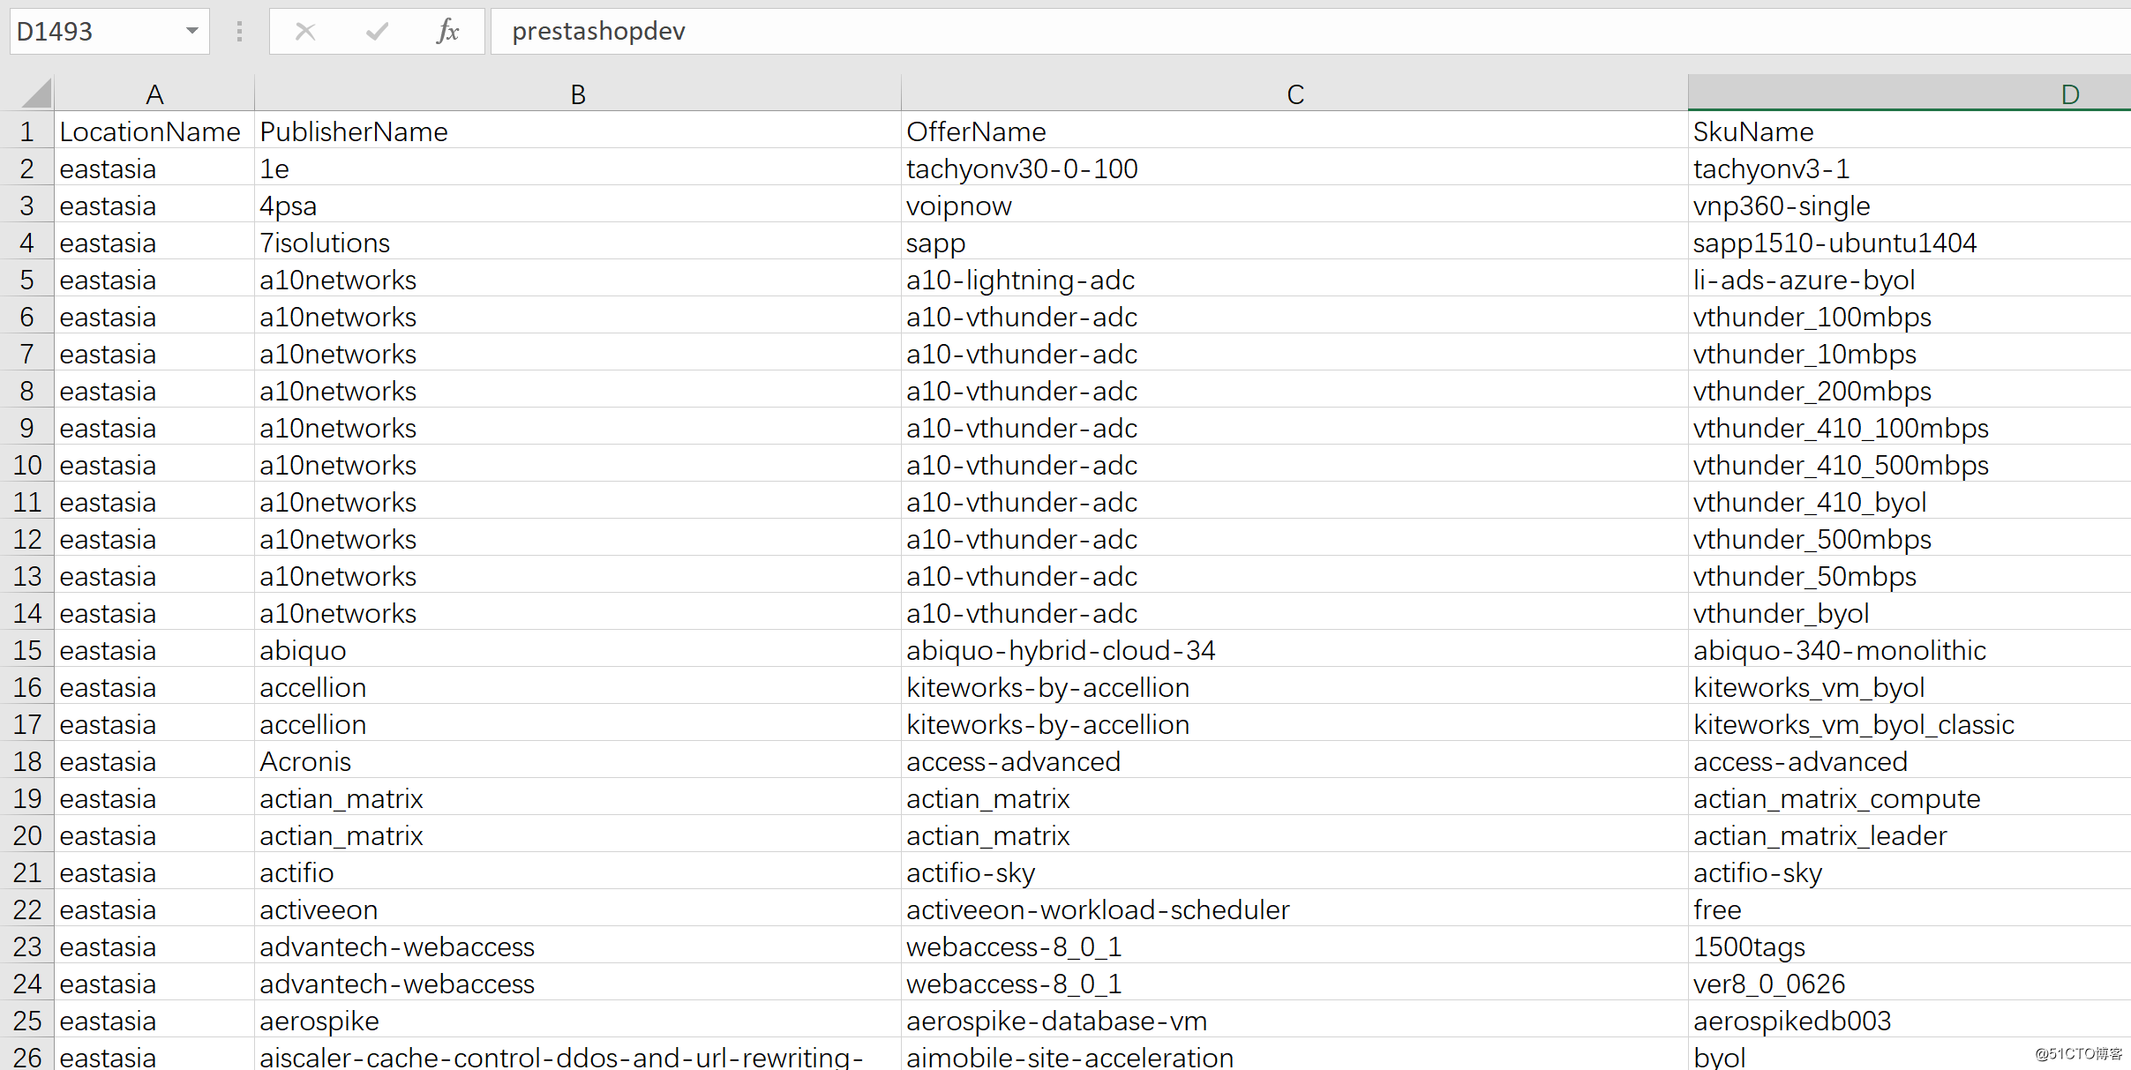This screenshot has width=2131, height=1070.
Task: Open the Name Box dropdown arrow
Action: click(191, 32)
